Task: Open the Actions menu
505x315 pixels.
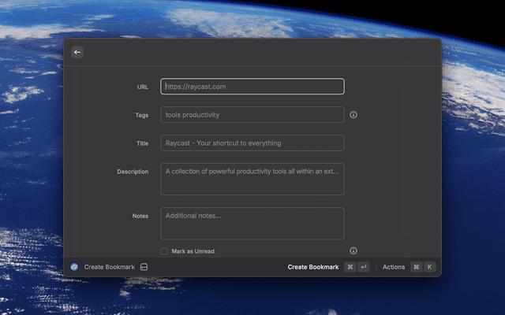Action: coord(394,267)
